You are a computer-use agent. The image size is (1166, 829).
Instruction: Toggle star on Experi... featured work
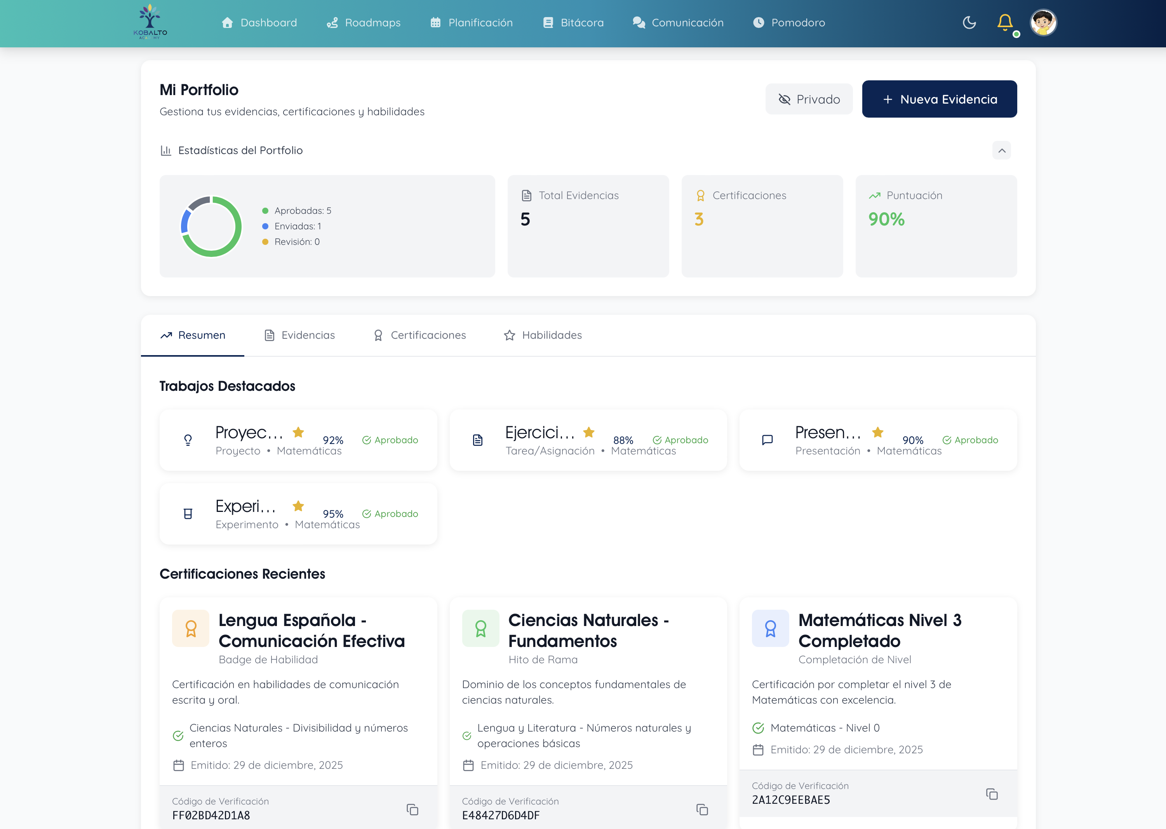point(298,506)
